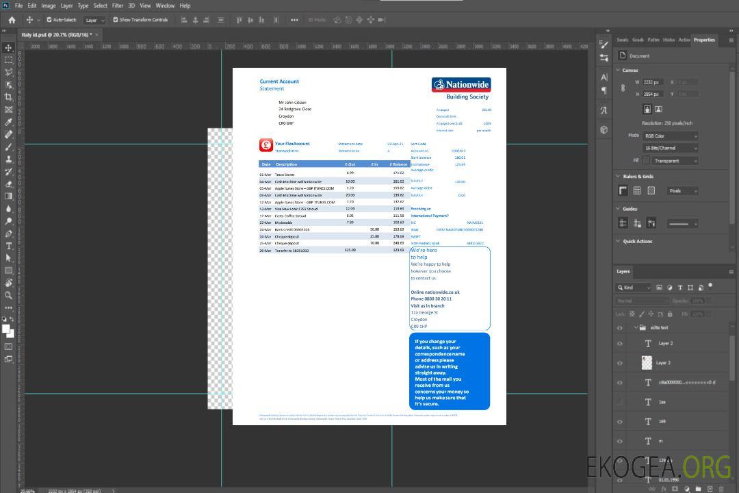Select landscape canvas orientation icon
The height and width of the screenshot is (493, 739).
pos(658,109)
